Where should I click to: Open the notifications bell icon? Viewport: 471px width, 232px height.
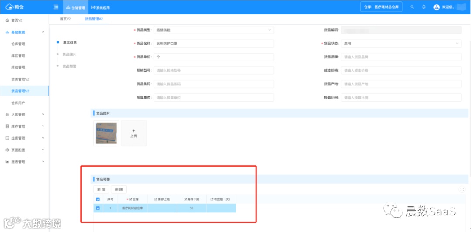(424, 7)
